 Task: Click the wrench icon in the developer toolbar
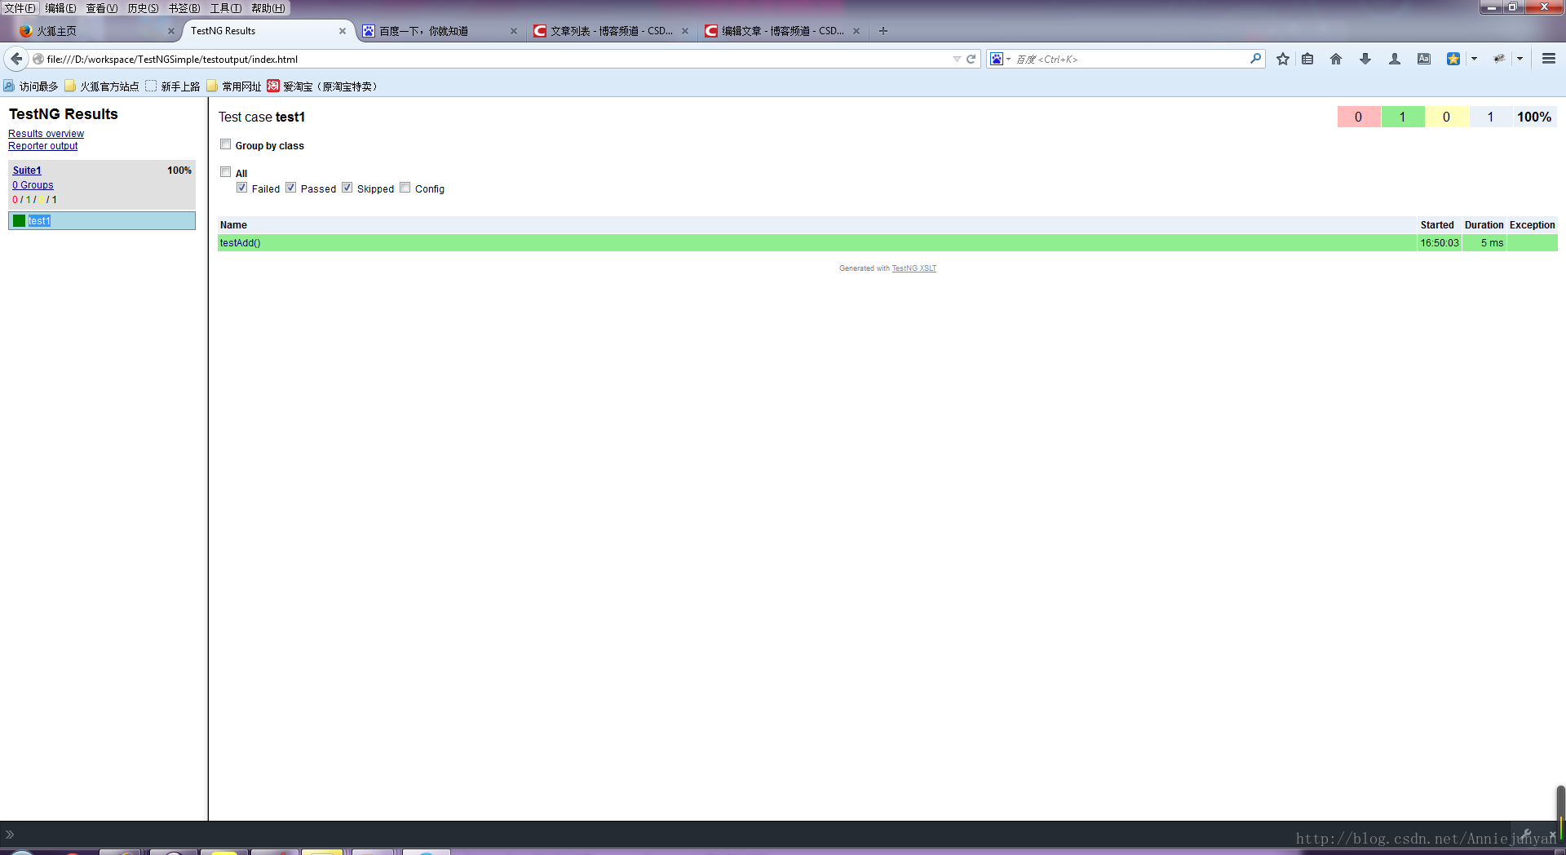point(1526,834)
